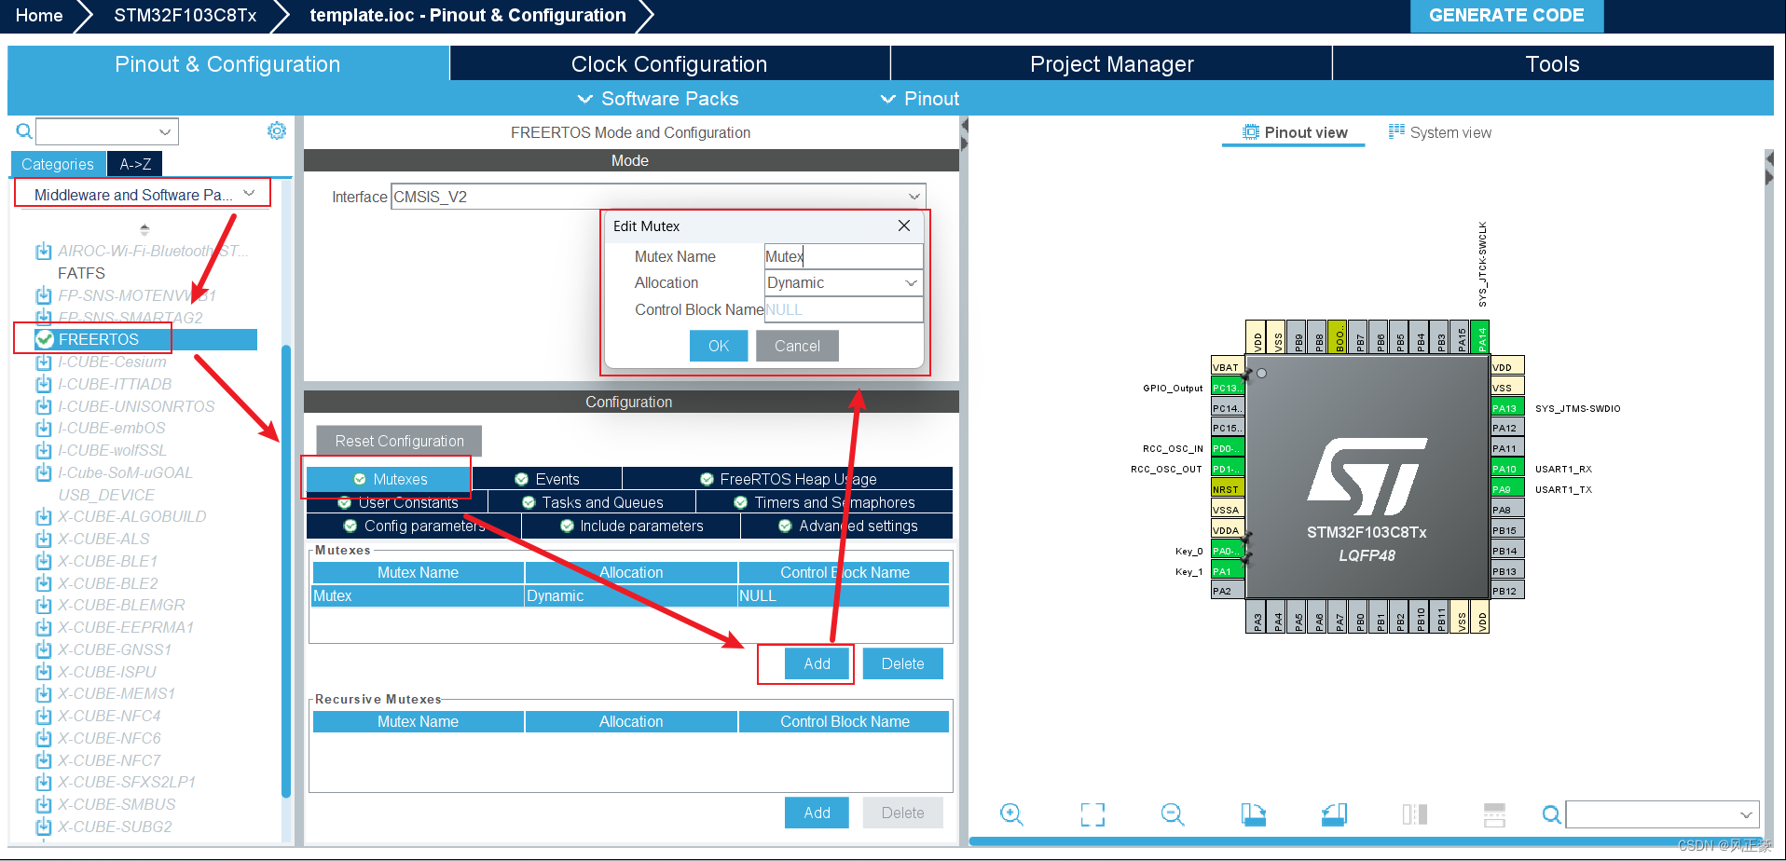
Task: Click the pin search magnifier icon
Action: click(1551, 814)
